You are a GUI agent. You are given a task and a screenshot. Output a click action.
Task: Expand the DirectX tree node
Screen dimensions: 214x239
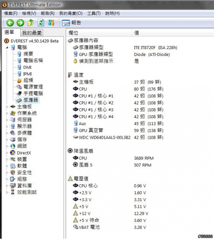click(7, 153)
